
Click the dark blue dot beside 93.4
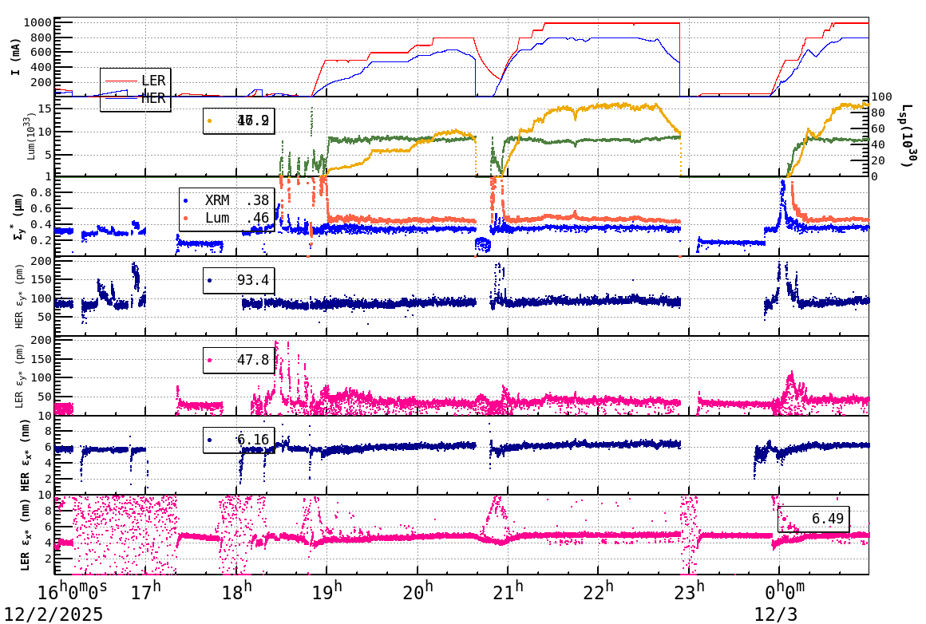tap(209, 280)
